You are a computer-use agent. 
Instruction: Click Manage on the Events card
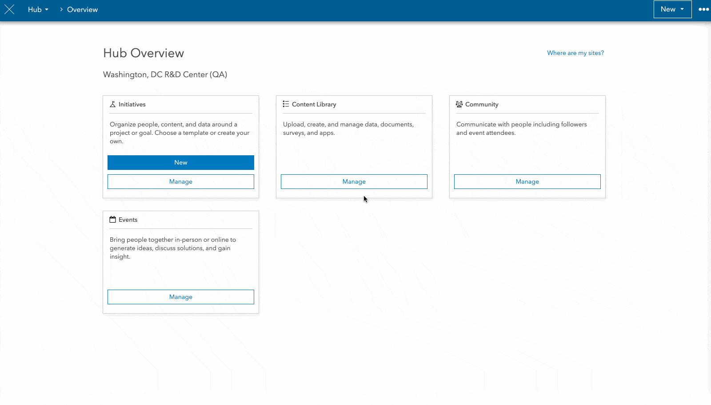click(180, 297)
